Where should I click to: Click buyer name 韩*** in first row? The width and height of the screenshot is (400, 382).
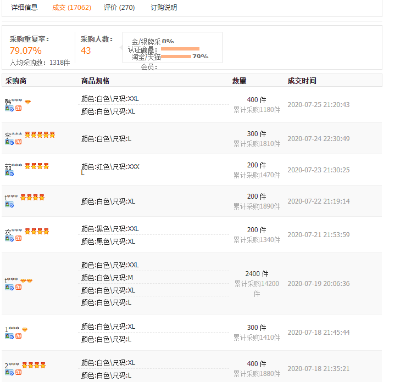[13, 102]
